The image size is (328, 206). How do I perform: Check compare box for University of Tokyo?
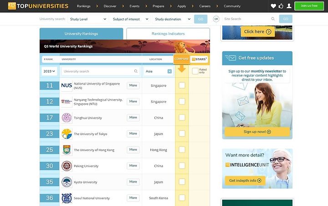click(x=182, y=133)
